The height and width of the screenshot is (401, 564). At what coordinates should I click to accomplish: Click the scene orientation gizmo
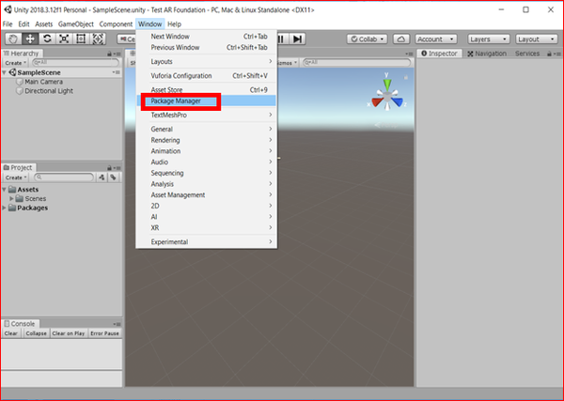point(387,97)
